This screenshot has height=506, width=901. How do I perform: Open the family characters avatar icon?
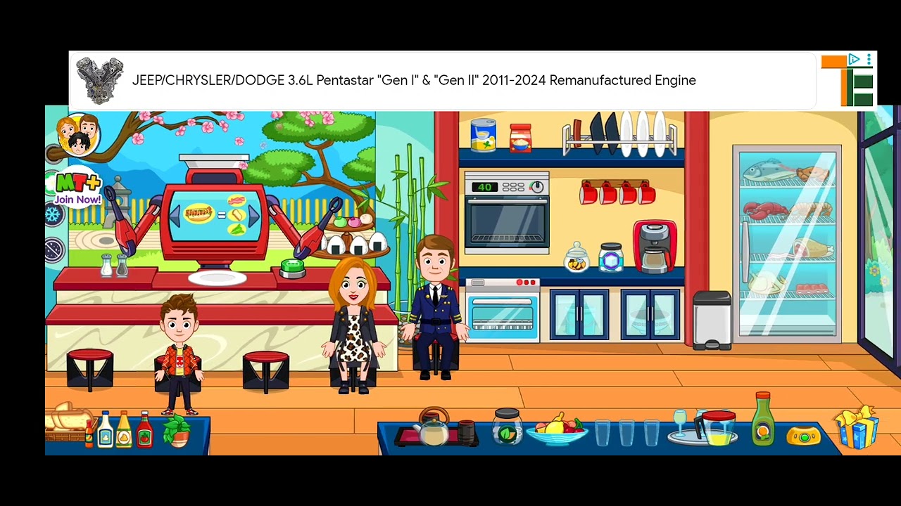[x=78, y=134]
